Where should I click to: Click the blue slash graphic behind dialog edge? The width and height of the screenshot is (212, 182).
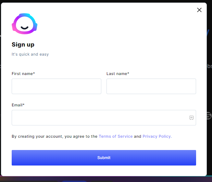tap(208, 33)
